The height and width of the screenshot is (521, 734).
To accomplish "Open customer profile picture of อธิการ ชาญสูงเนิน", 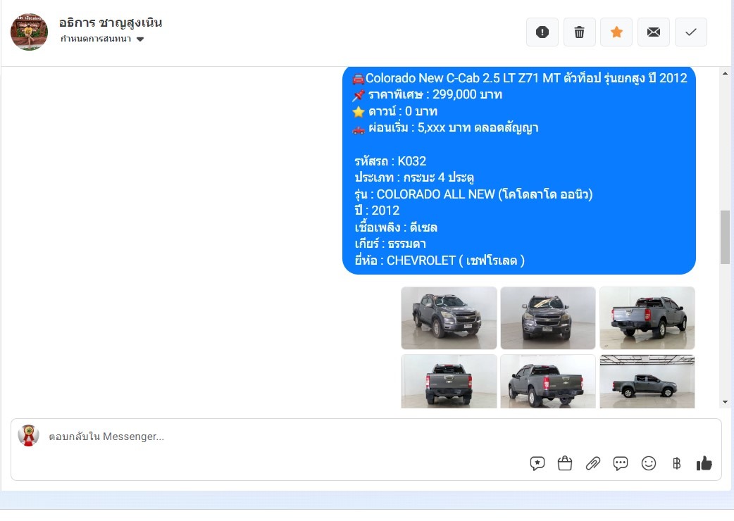I will 29,32.
